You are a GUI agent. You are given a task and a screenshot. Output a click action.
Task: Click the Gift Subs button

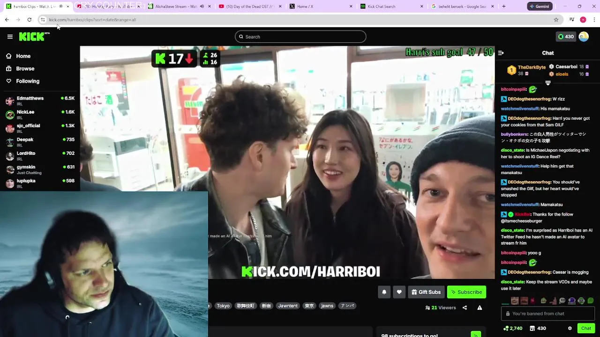click(x=426, y=292)
